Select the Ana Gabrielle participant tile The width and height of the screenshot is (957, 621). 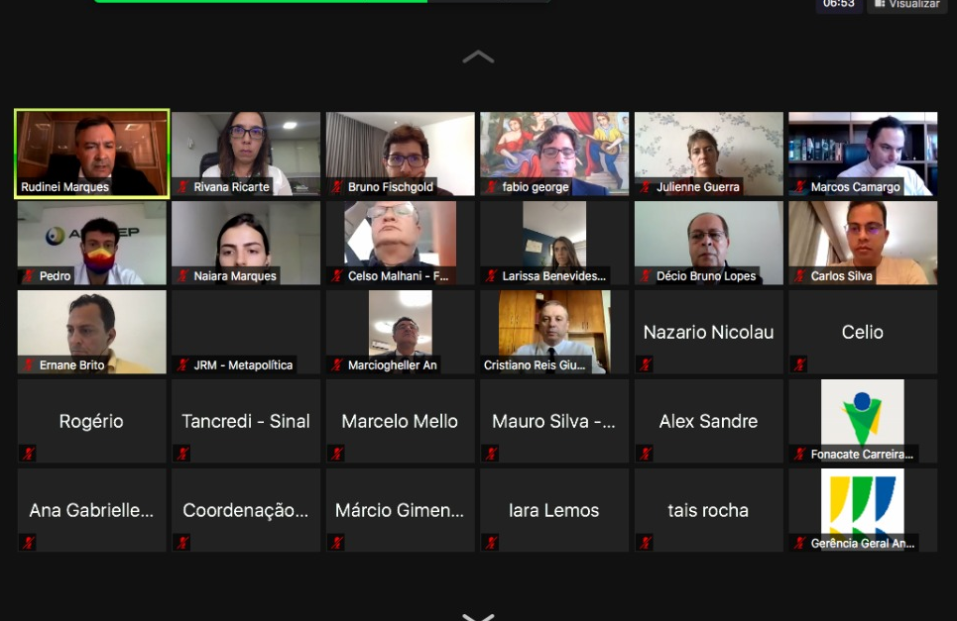91,509
